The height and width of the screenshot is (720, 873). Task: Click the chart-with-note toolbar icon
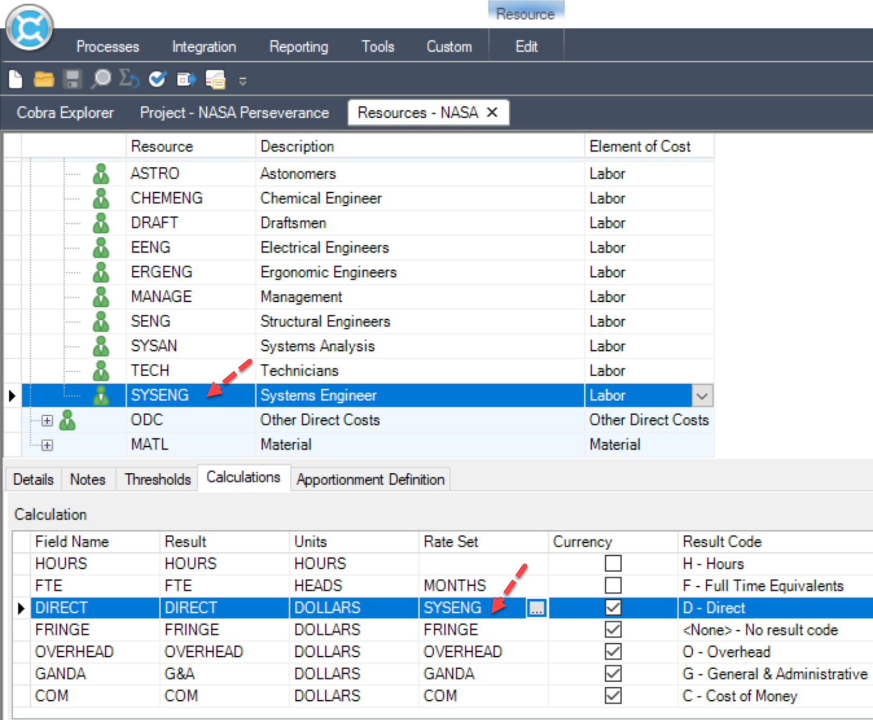pos(215,79)
